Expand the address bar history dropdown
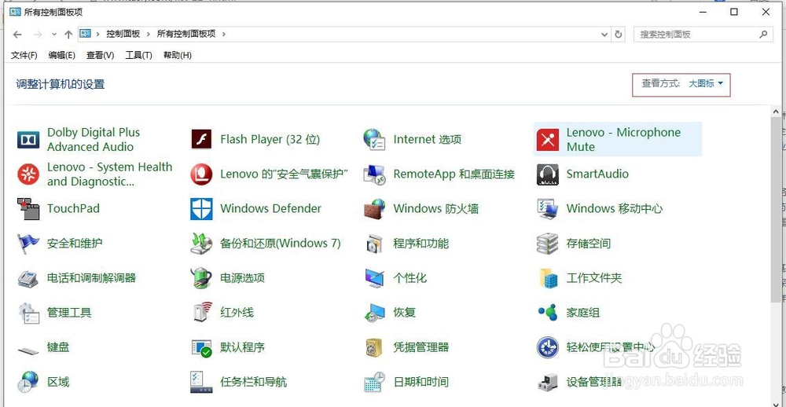 [604, 35]
